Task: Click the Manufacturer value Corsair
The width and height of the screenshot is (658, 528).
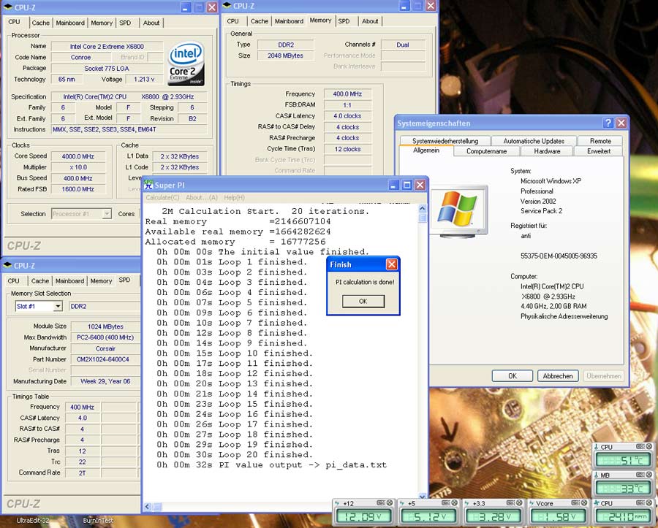Action: (x=105, y=348)
